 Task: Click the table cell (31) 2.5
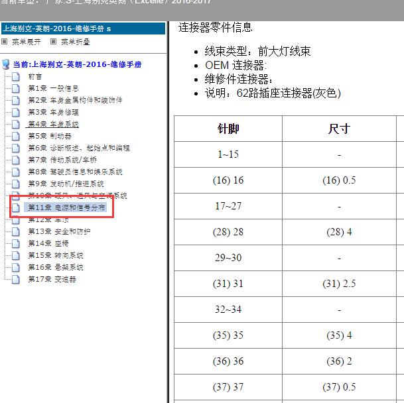tap(339, 284)
